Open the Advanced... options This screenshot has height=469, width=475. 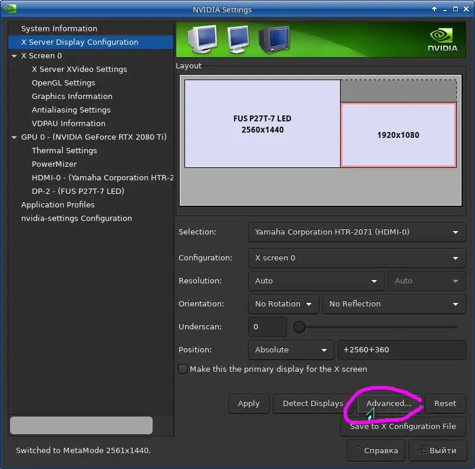tap(389, 403)
